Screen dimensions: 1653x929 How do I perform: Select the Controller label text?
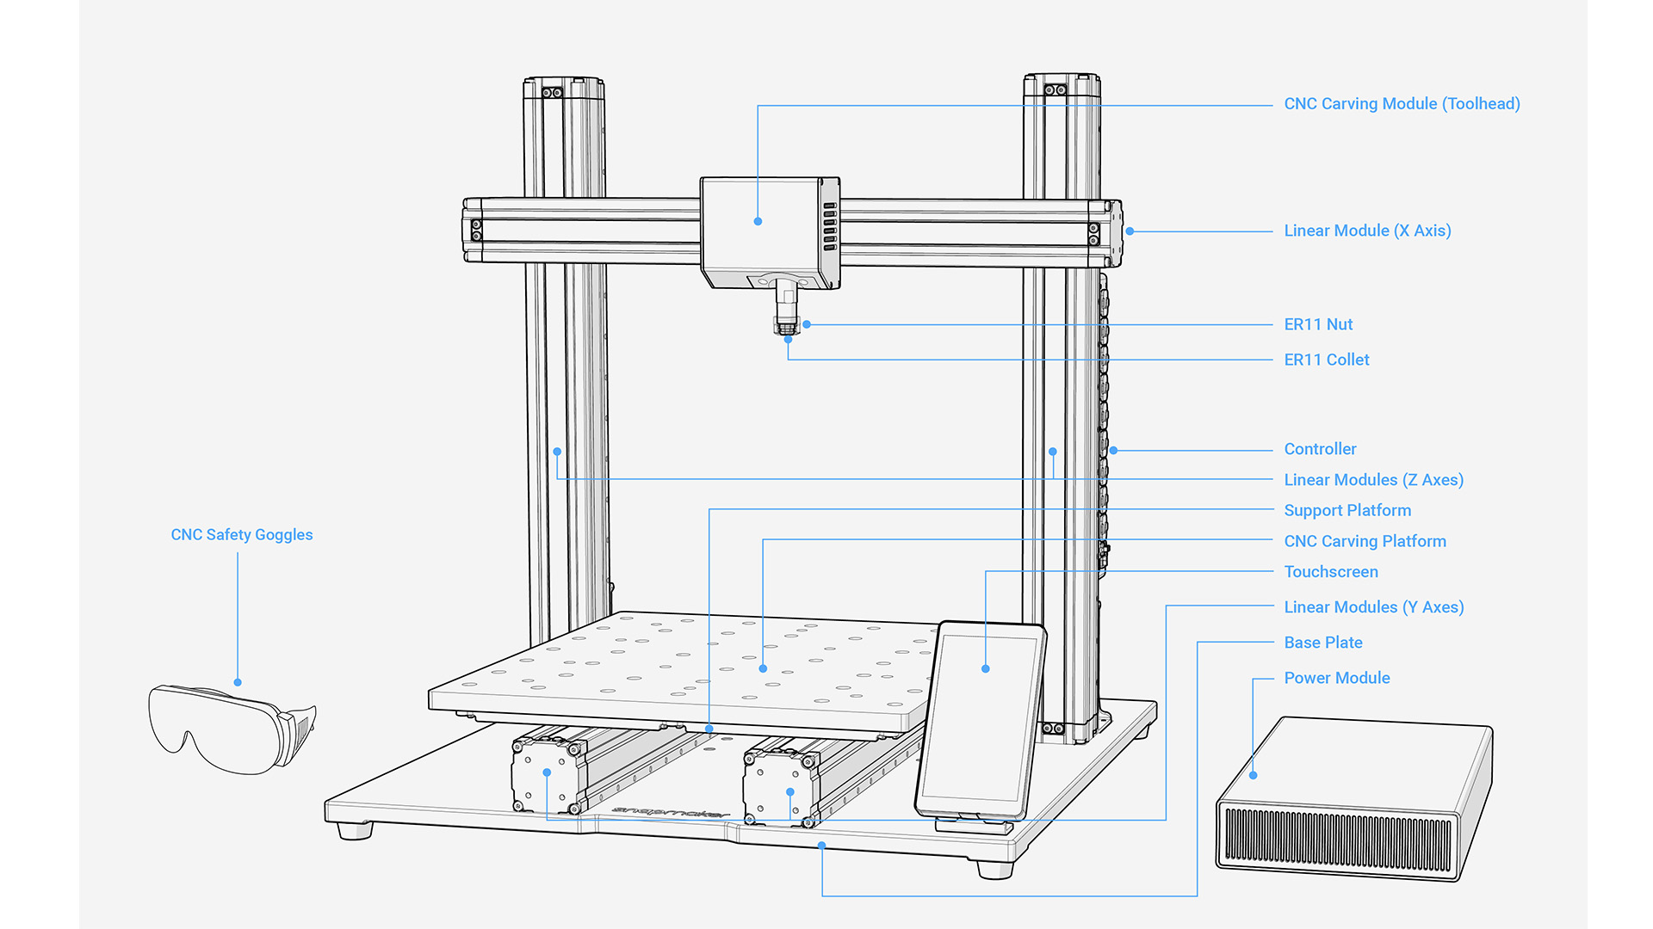[x=1320, y=448]
